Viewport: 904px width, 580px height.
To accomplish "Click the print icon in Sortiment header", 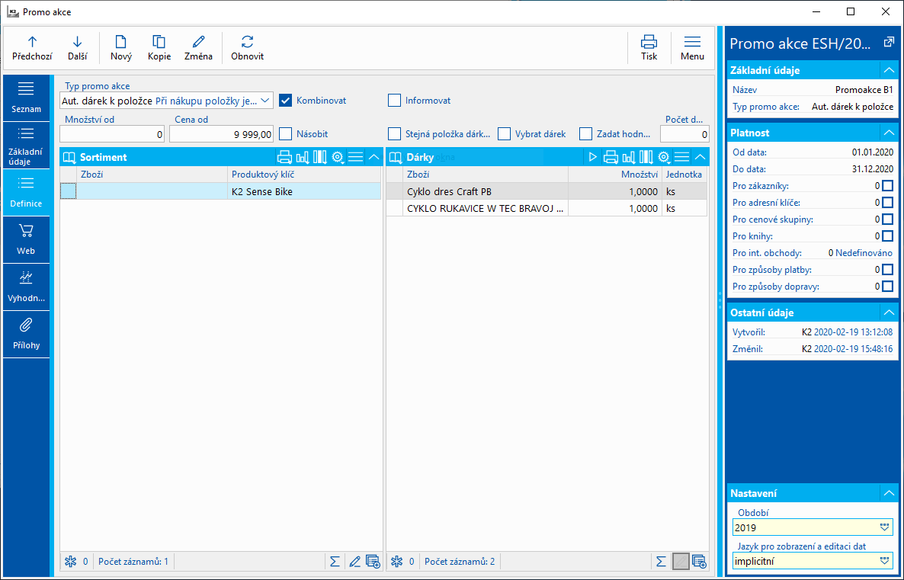I will (285, 157).
